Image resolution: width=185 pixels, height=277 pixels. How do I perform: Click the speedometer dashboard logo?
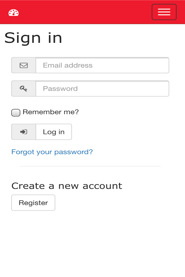[x=14, y=13]
